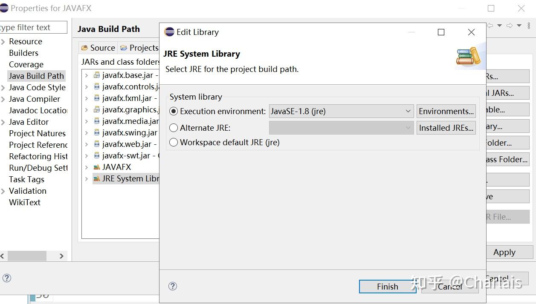Click the type filter text field
This screenshot has height=304, width=536.
pos(32,28)
